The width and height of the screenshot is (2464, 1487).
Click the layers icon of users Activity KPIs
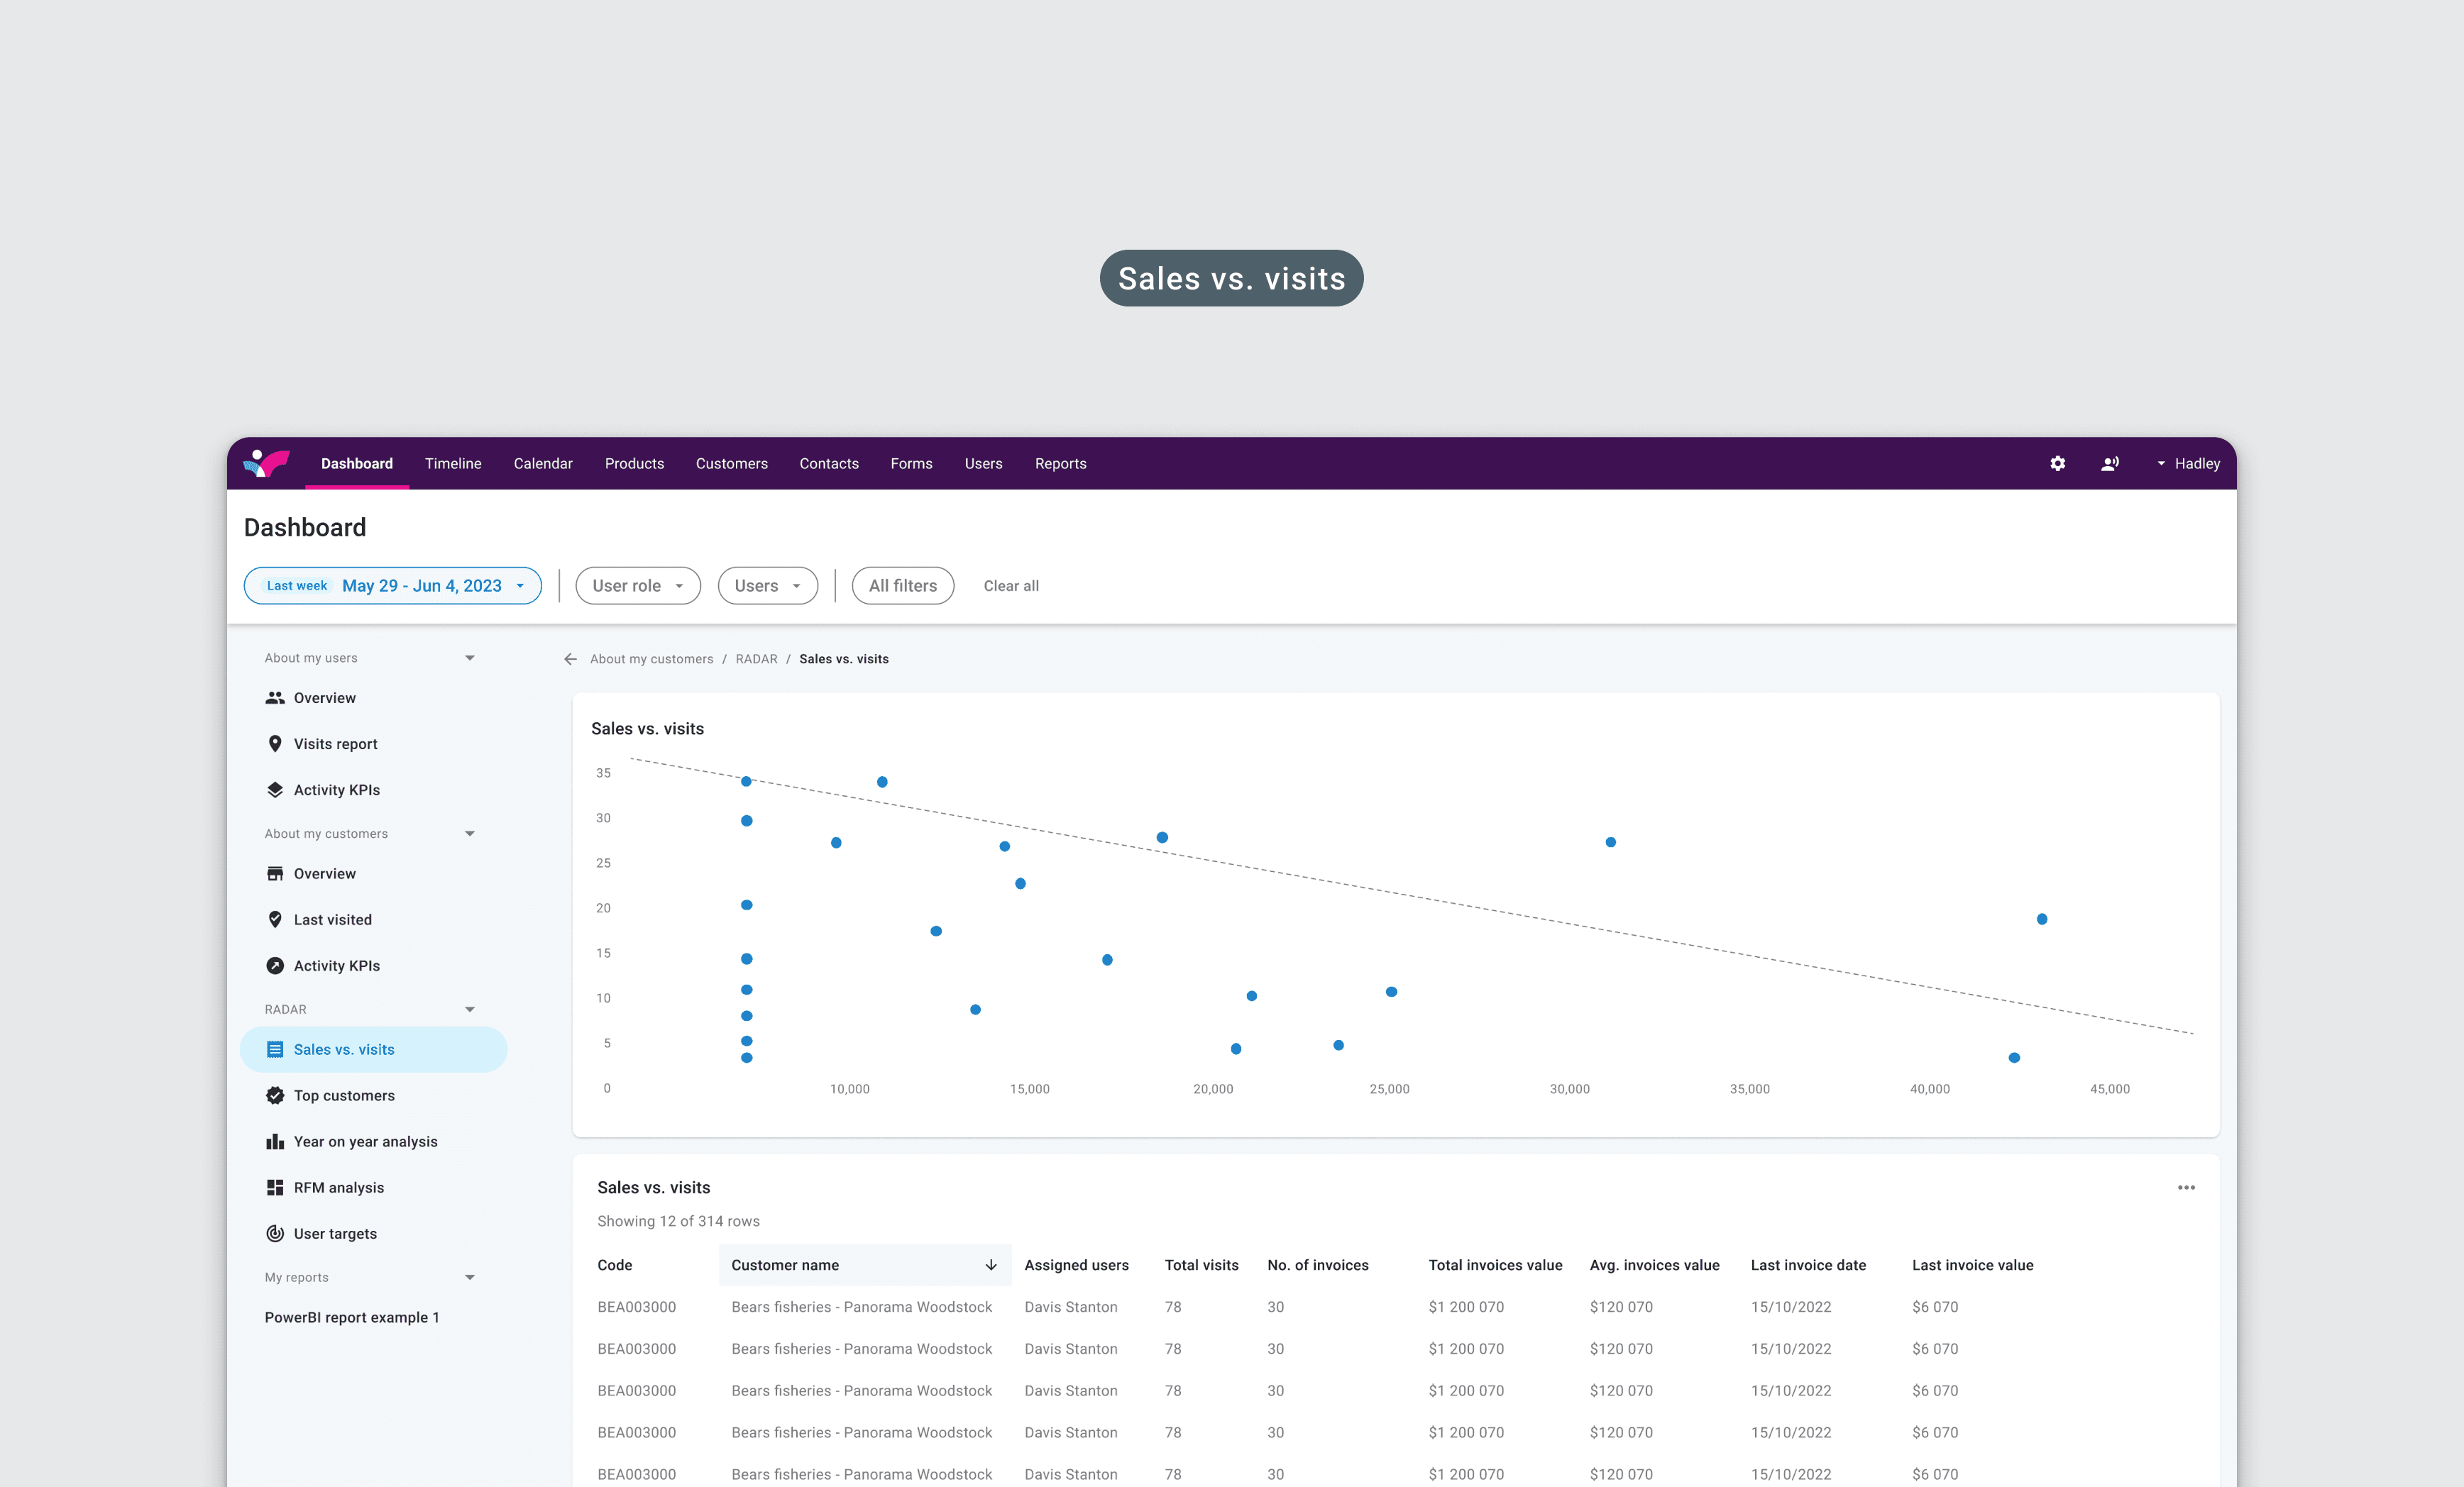tap(275, 790)
